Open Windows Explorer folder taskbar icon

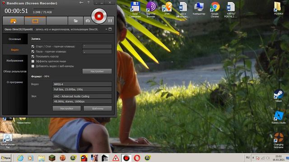click(x=42, y=158)
